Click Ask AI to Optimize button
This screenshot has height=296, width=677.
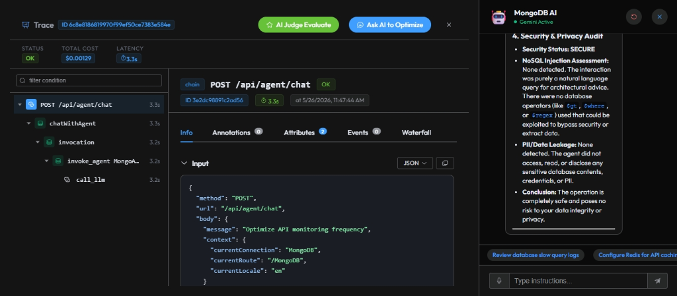pyautogui.click(x=390, y=25)
